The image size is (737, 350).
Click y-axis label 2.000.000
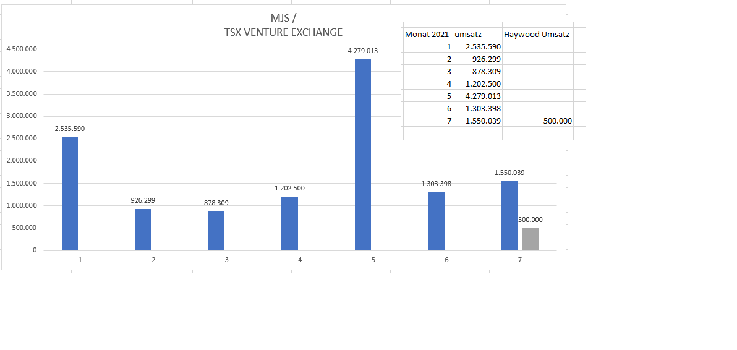pyautogui.click(x=22, y=161)
